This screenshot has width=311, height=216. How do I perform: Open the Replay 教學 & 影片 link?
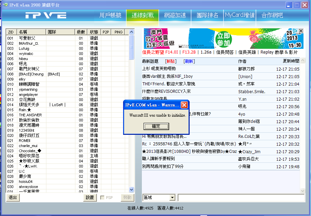pos(279,52)
